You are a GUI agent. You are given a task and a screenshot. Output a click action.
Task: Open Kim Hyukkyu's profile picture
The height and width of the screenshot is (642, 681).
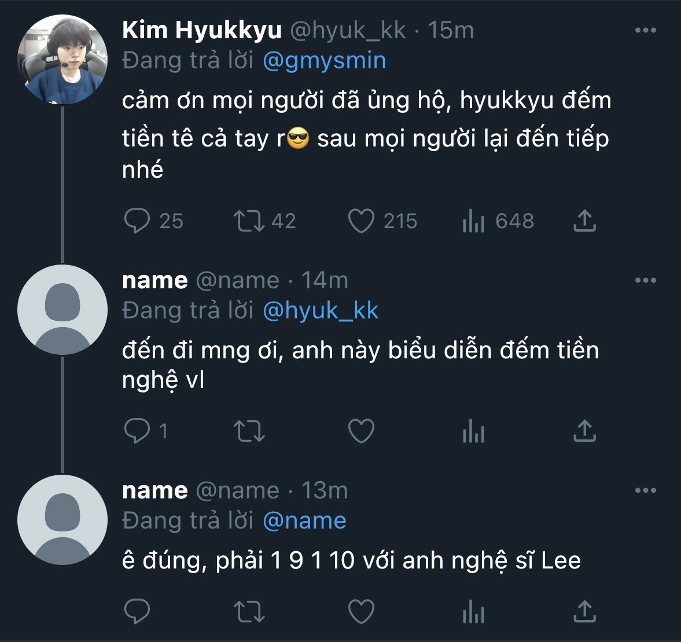click(62, 59)
